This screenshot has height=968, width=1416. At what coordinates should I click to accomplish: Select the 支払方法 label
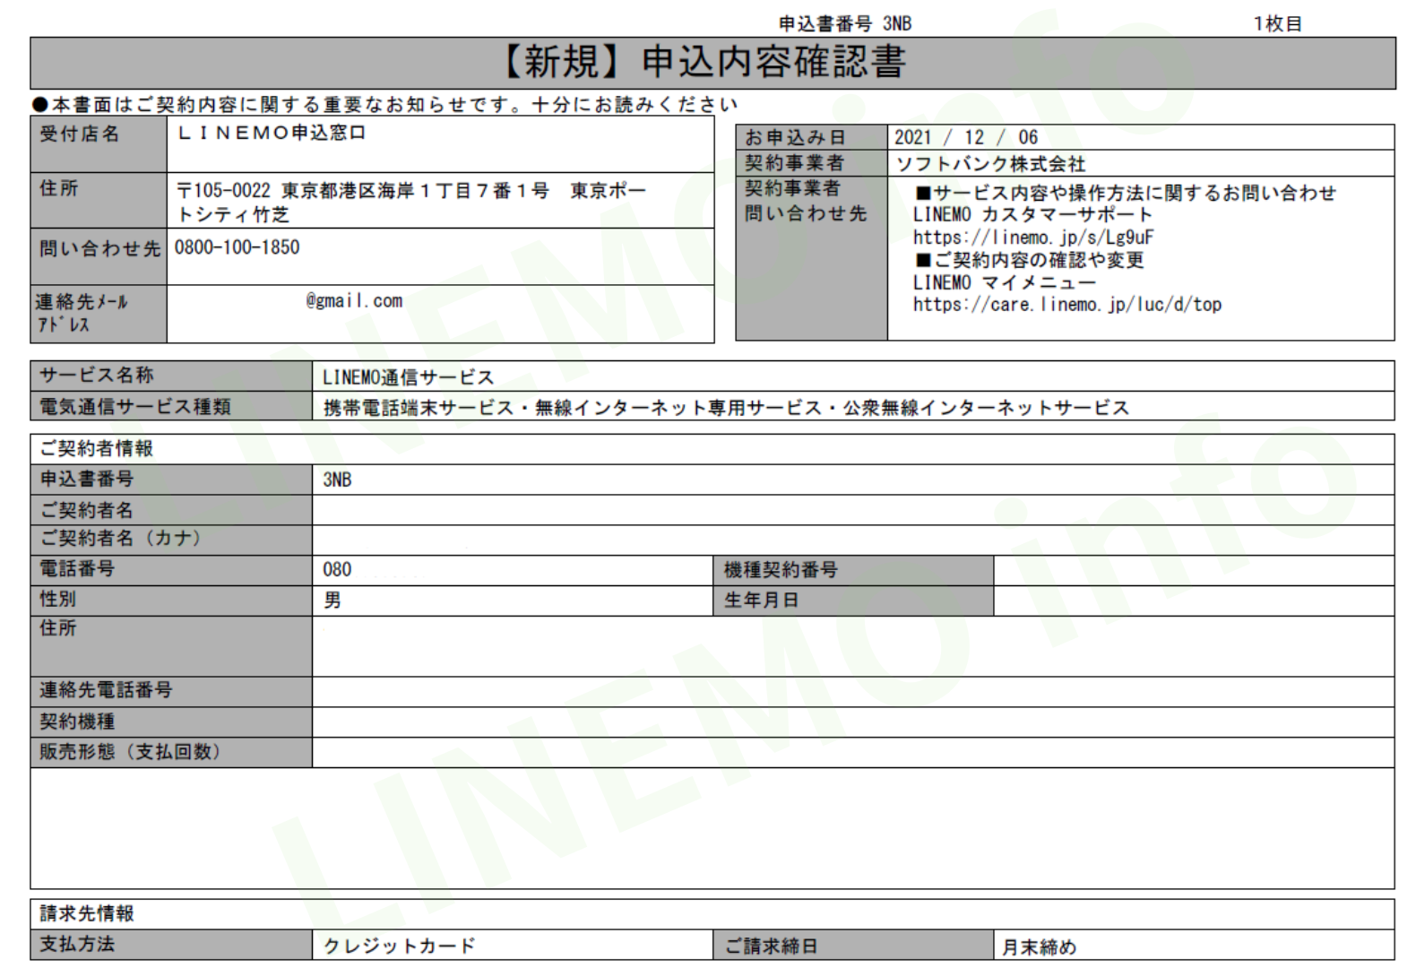[77, 944]
